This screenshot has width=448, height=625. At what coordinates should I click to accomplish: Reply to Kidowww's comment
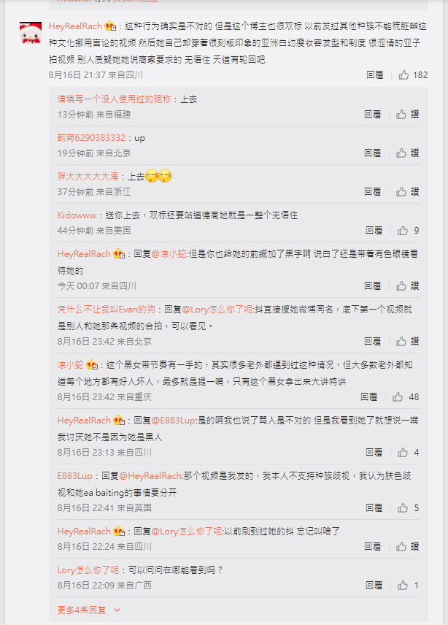[x=374, y=231]
